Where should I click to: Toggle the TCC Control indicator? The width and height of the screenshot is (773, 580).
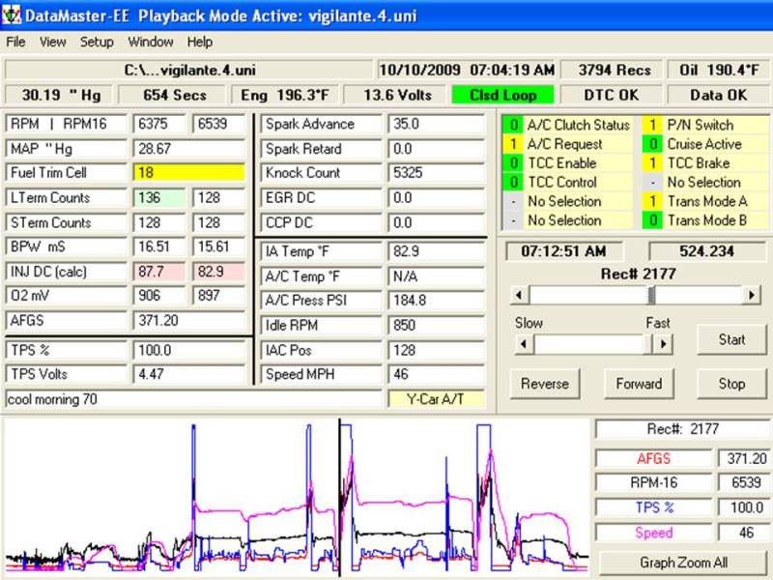pyautogui.click(x=513, y=183)
